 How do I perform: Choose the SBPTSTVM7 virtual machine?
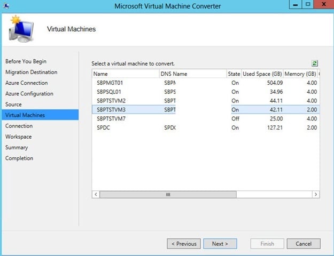point(206,118)
